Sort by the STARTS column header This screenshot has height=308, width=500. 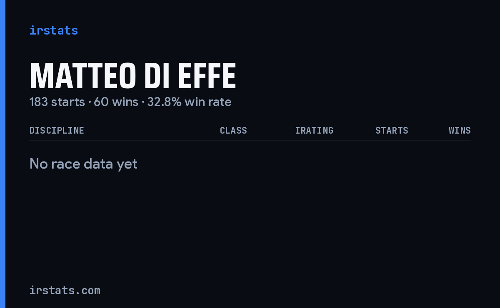pyautogui.click(x=392, y=130)
